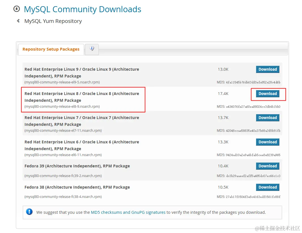Screen dimensions: 302x233
Task: Click the Fedora 39 package title
Action: (77, 166)
